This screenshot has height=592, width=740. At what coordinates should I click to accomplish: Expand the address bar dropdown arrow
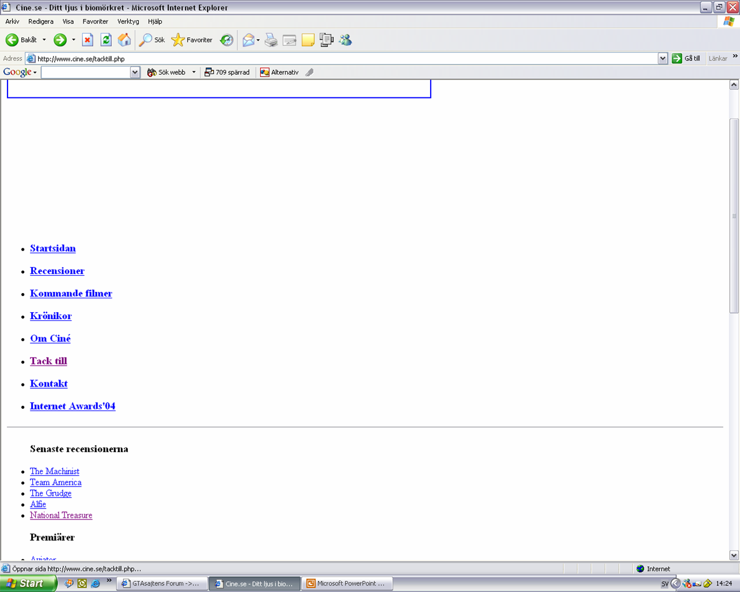662,59
